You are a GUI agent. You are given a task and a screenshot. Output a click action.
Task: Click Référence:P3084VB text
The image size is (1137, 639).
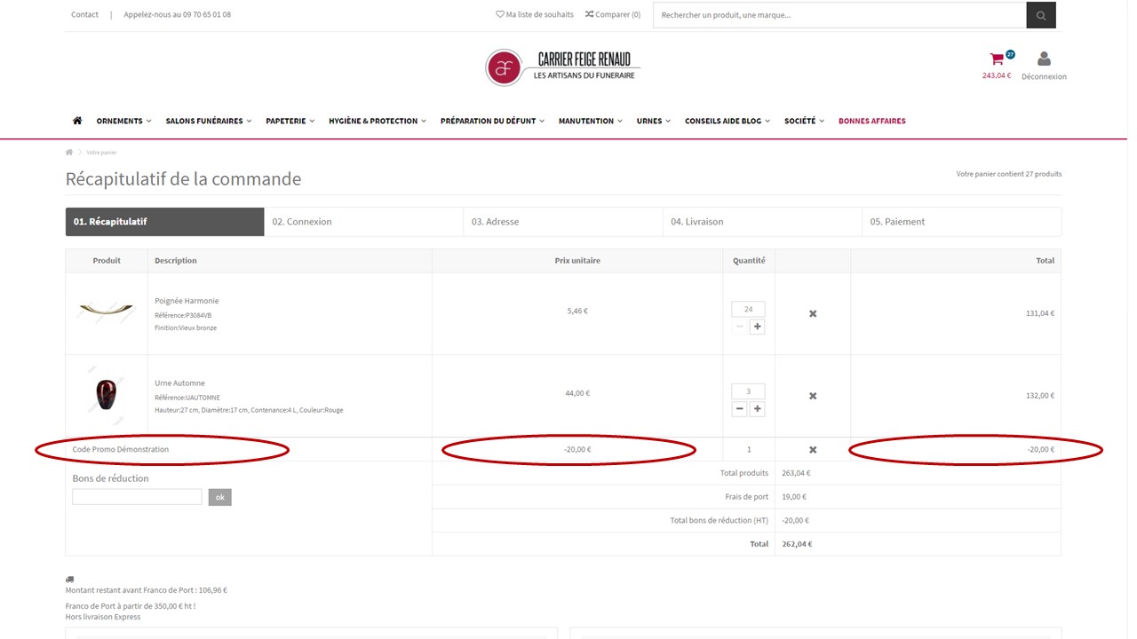[183, 315]
